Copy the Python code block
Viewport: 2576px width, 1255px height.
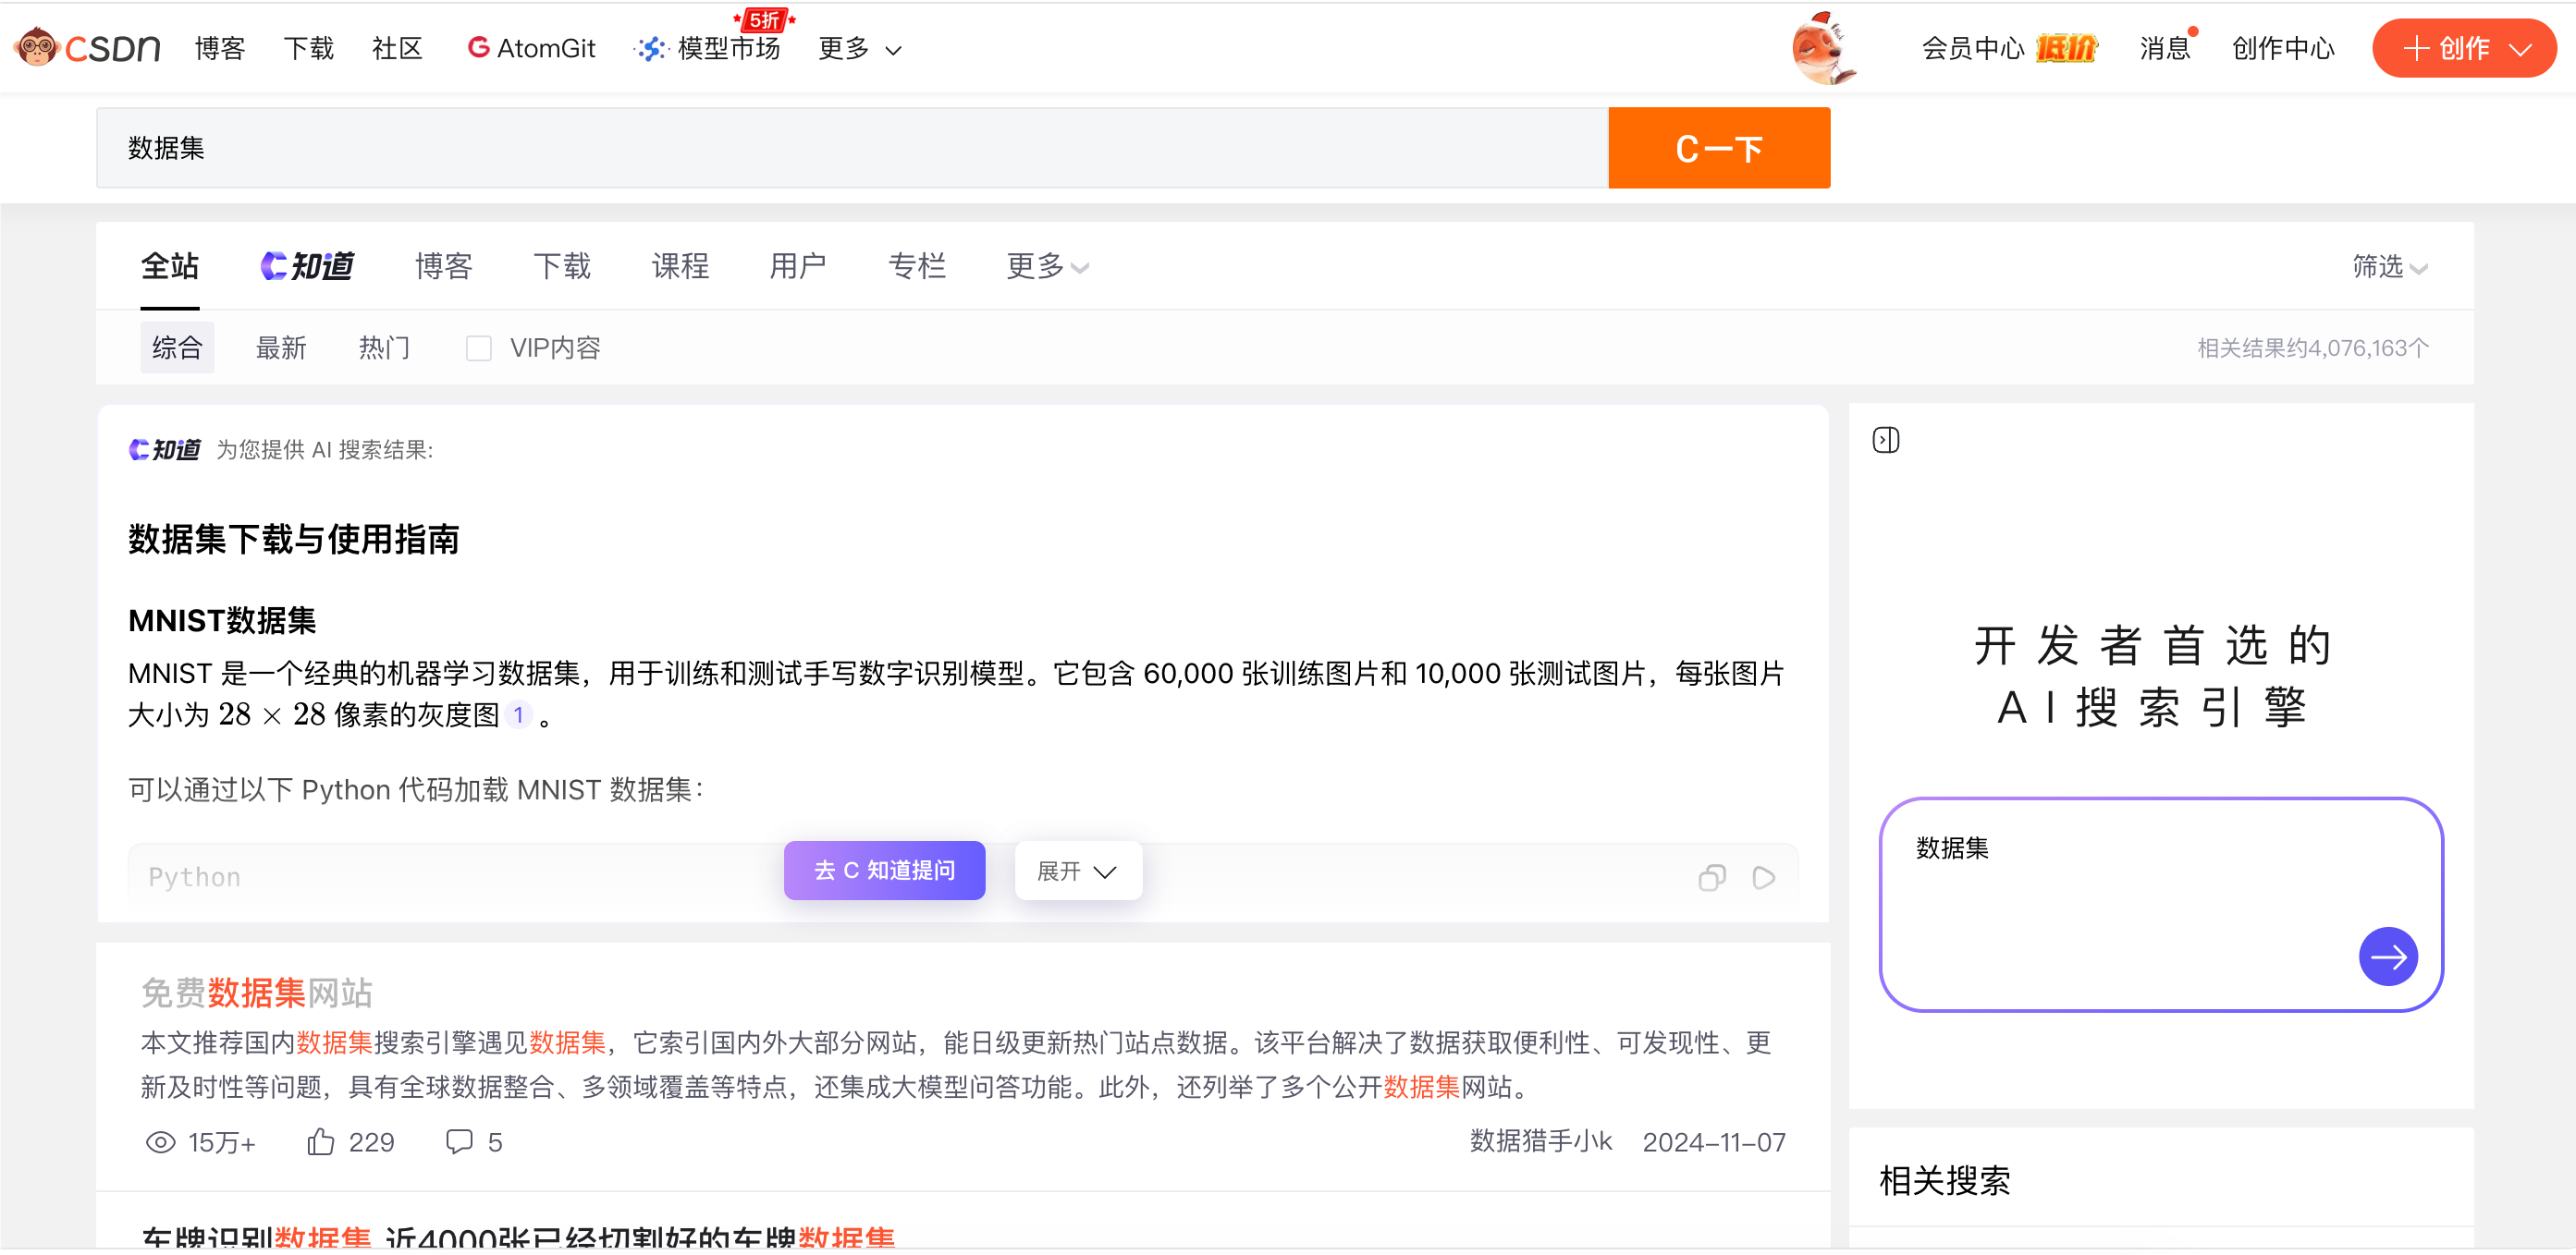(1712, 877)
